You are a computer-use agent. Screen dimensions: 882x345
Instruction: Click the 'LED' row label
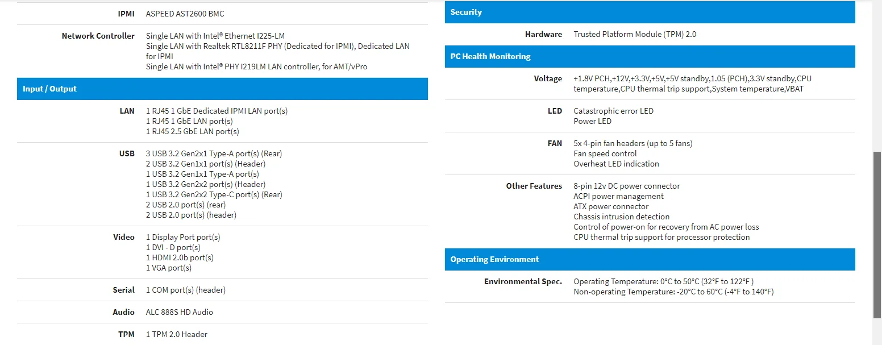tap(555, 111)
